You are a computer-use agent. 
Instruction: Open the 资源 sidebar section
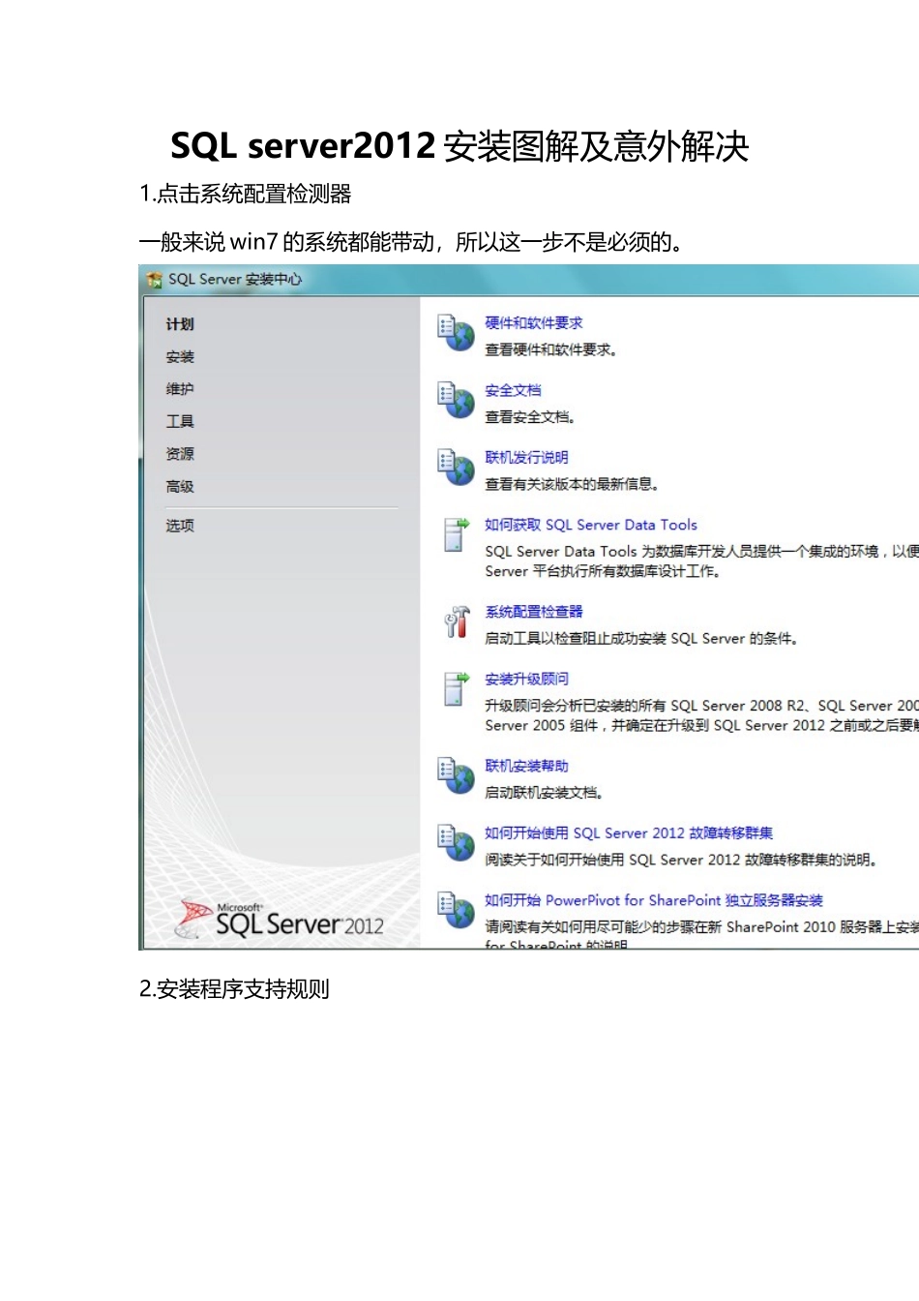(x=180, y=454)
